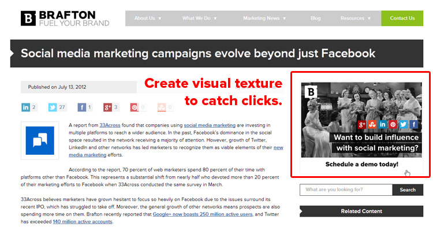Click 'Schedule a demo today!' text
The height and width of the screenshot is (227, 433).
(362, 164)
